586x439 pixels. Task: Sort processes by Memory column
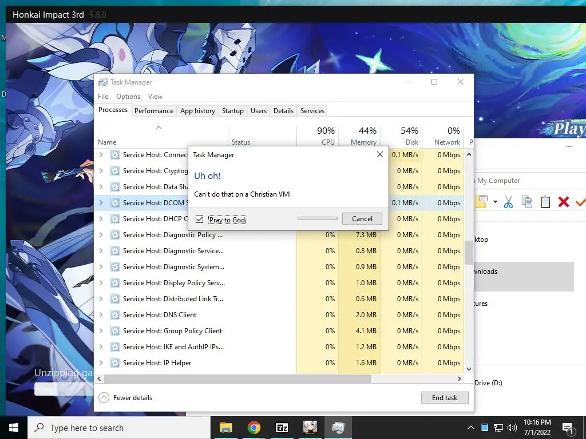(359, 136)
